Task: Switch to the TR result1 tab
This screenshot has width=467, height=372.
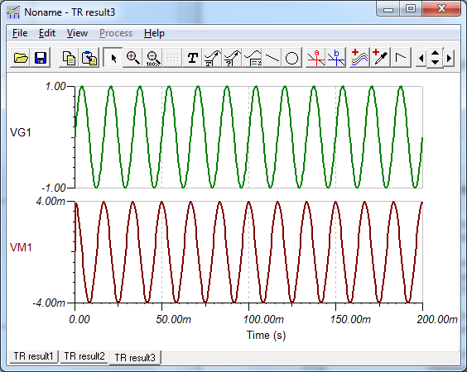Action: coord(33,356)
